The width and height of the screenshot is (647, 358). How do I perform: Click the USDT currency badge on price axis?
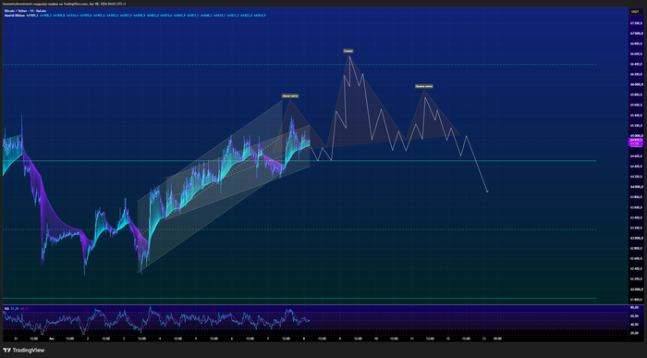pyautogui.click(x=635, y=11)
